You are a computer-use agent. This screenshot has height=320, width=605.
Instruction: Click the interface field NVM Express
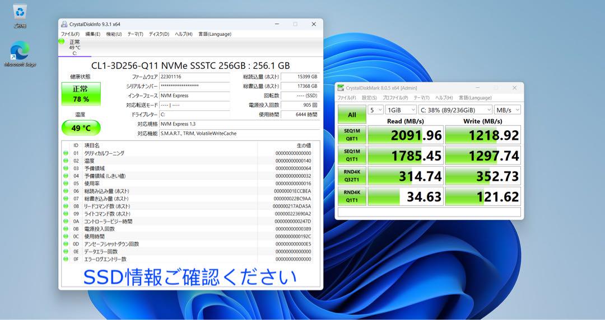point(194,96)
